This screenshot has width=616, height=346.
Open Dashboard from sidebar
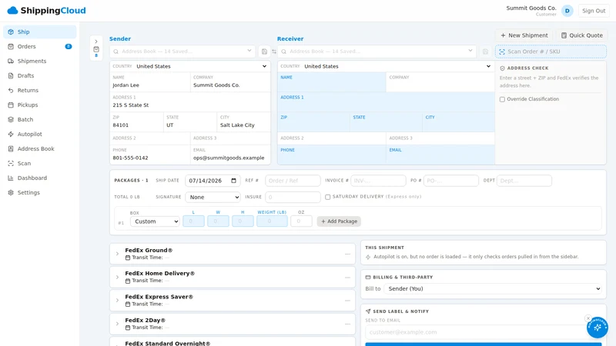click(x=40, y=178)
